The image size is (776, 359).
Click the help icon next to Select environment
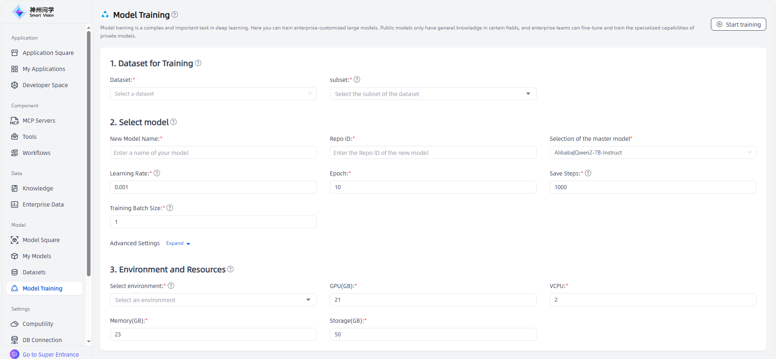coord(171,286)
